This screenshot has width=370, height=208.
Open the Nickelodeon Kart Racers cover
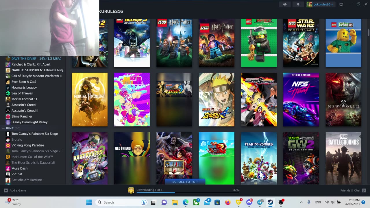(x=90, y=158)
